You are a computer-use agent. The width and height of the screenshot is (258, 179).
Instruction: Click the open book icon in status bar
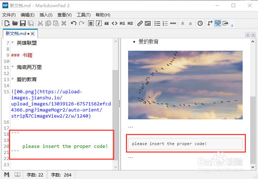pyautogui.click(x=17, y=175)
